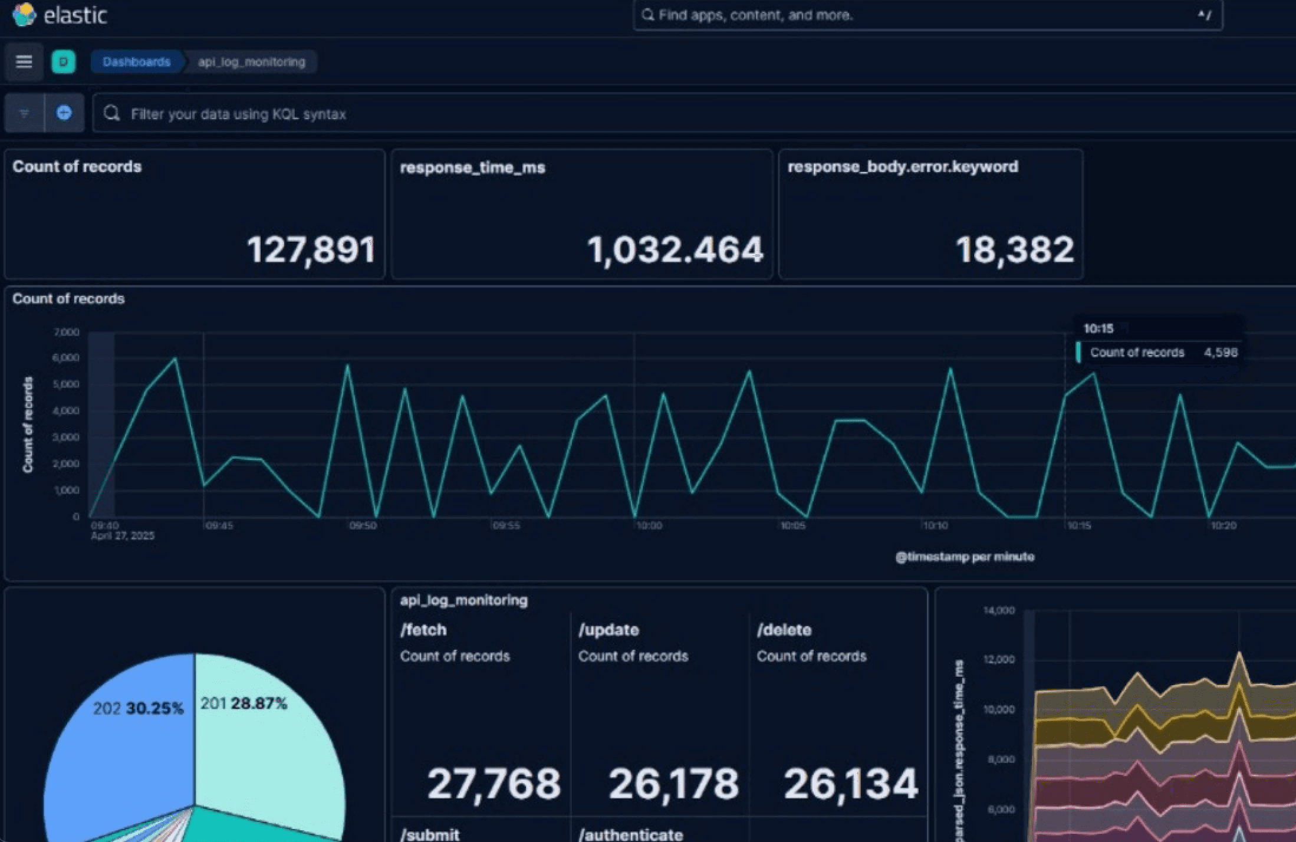Screen dimensions: 1296x842
Task: Click the response_time_ms panel title
Action: point(472,167)
